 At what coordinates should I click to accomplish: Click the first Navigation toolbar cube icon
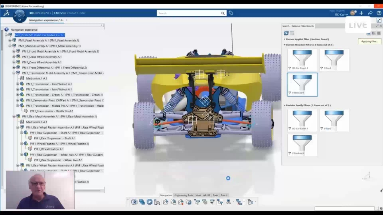click(x=134, y=202)
